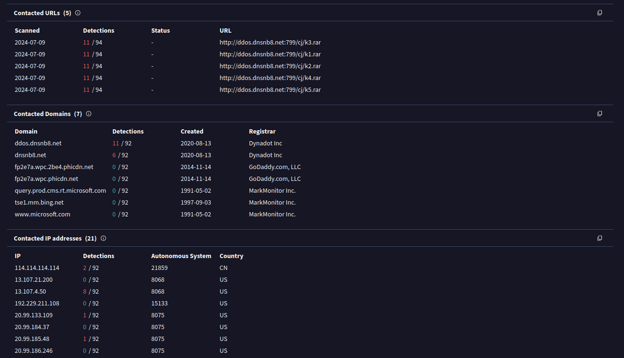Open query.prod.cms.rt.microsoft.com domain

(x=60, y=191)
